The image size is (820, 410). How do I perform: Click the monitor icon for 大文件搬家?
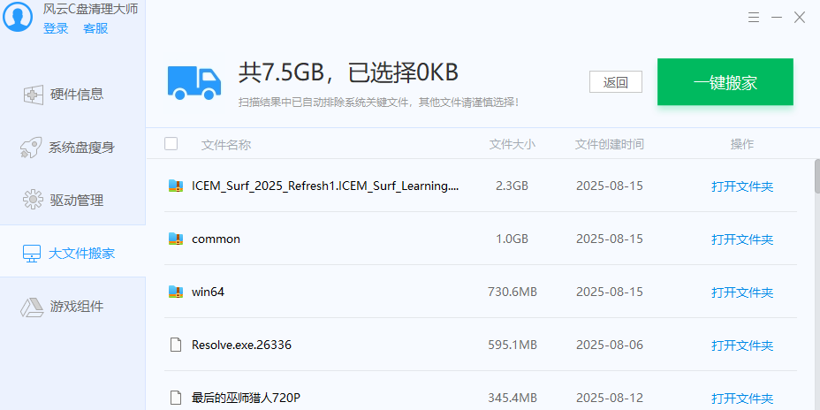33,254
